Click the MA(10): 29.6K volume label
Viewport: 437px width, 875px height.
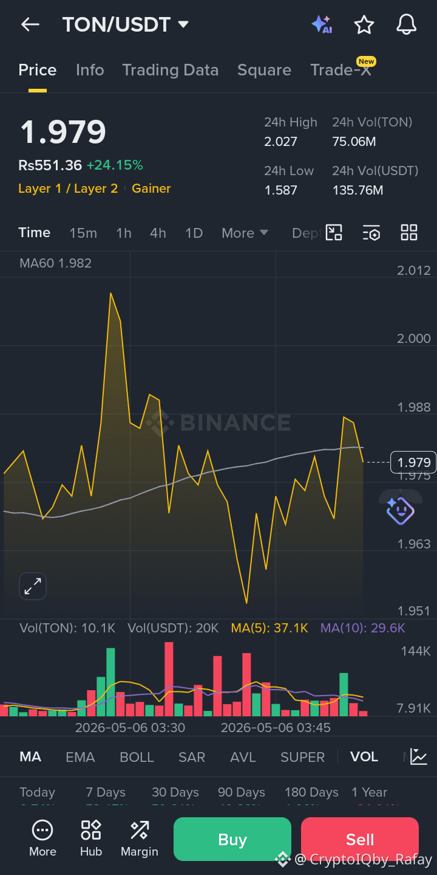coord(363,628)
